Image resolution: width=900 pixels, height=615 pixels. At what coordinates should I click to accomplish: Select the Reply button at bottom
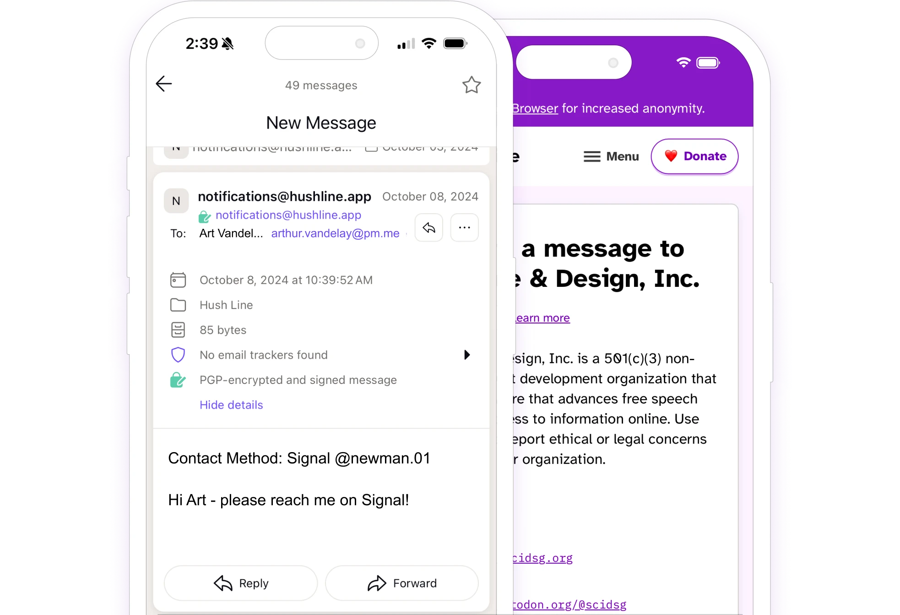[240, 583]
